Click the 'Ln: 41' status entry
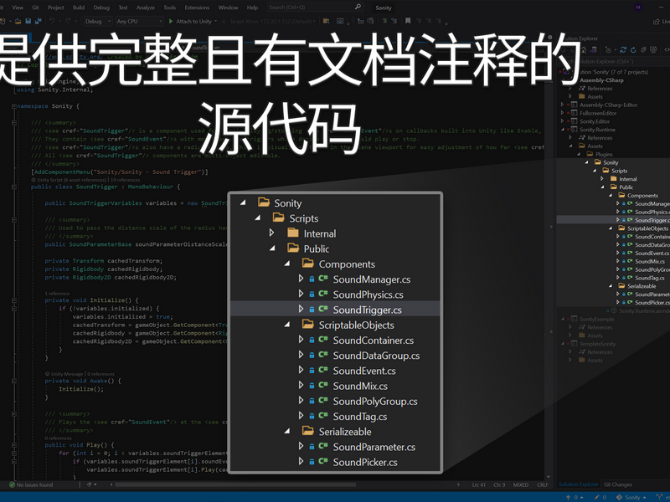This screenshot has height=502, width=670. 478,485
